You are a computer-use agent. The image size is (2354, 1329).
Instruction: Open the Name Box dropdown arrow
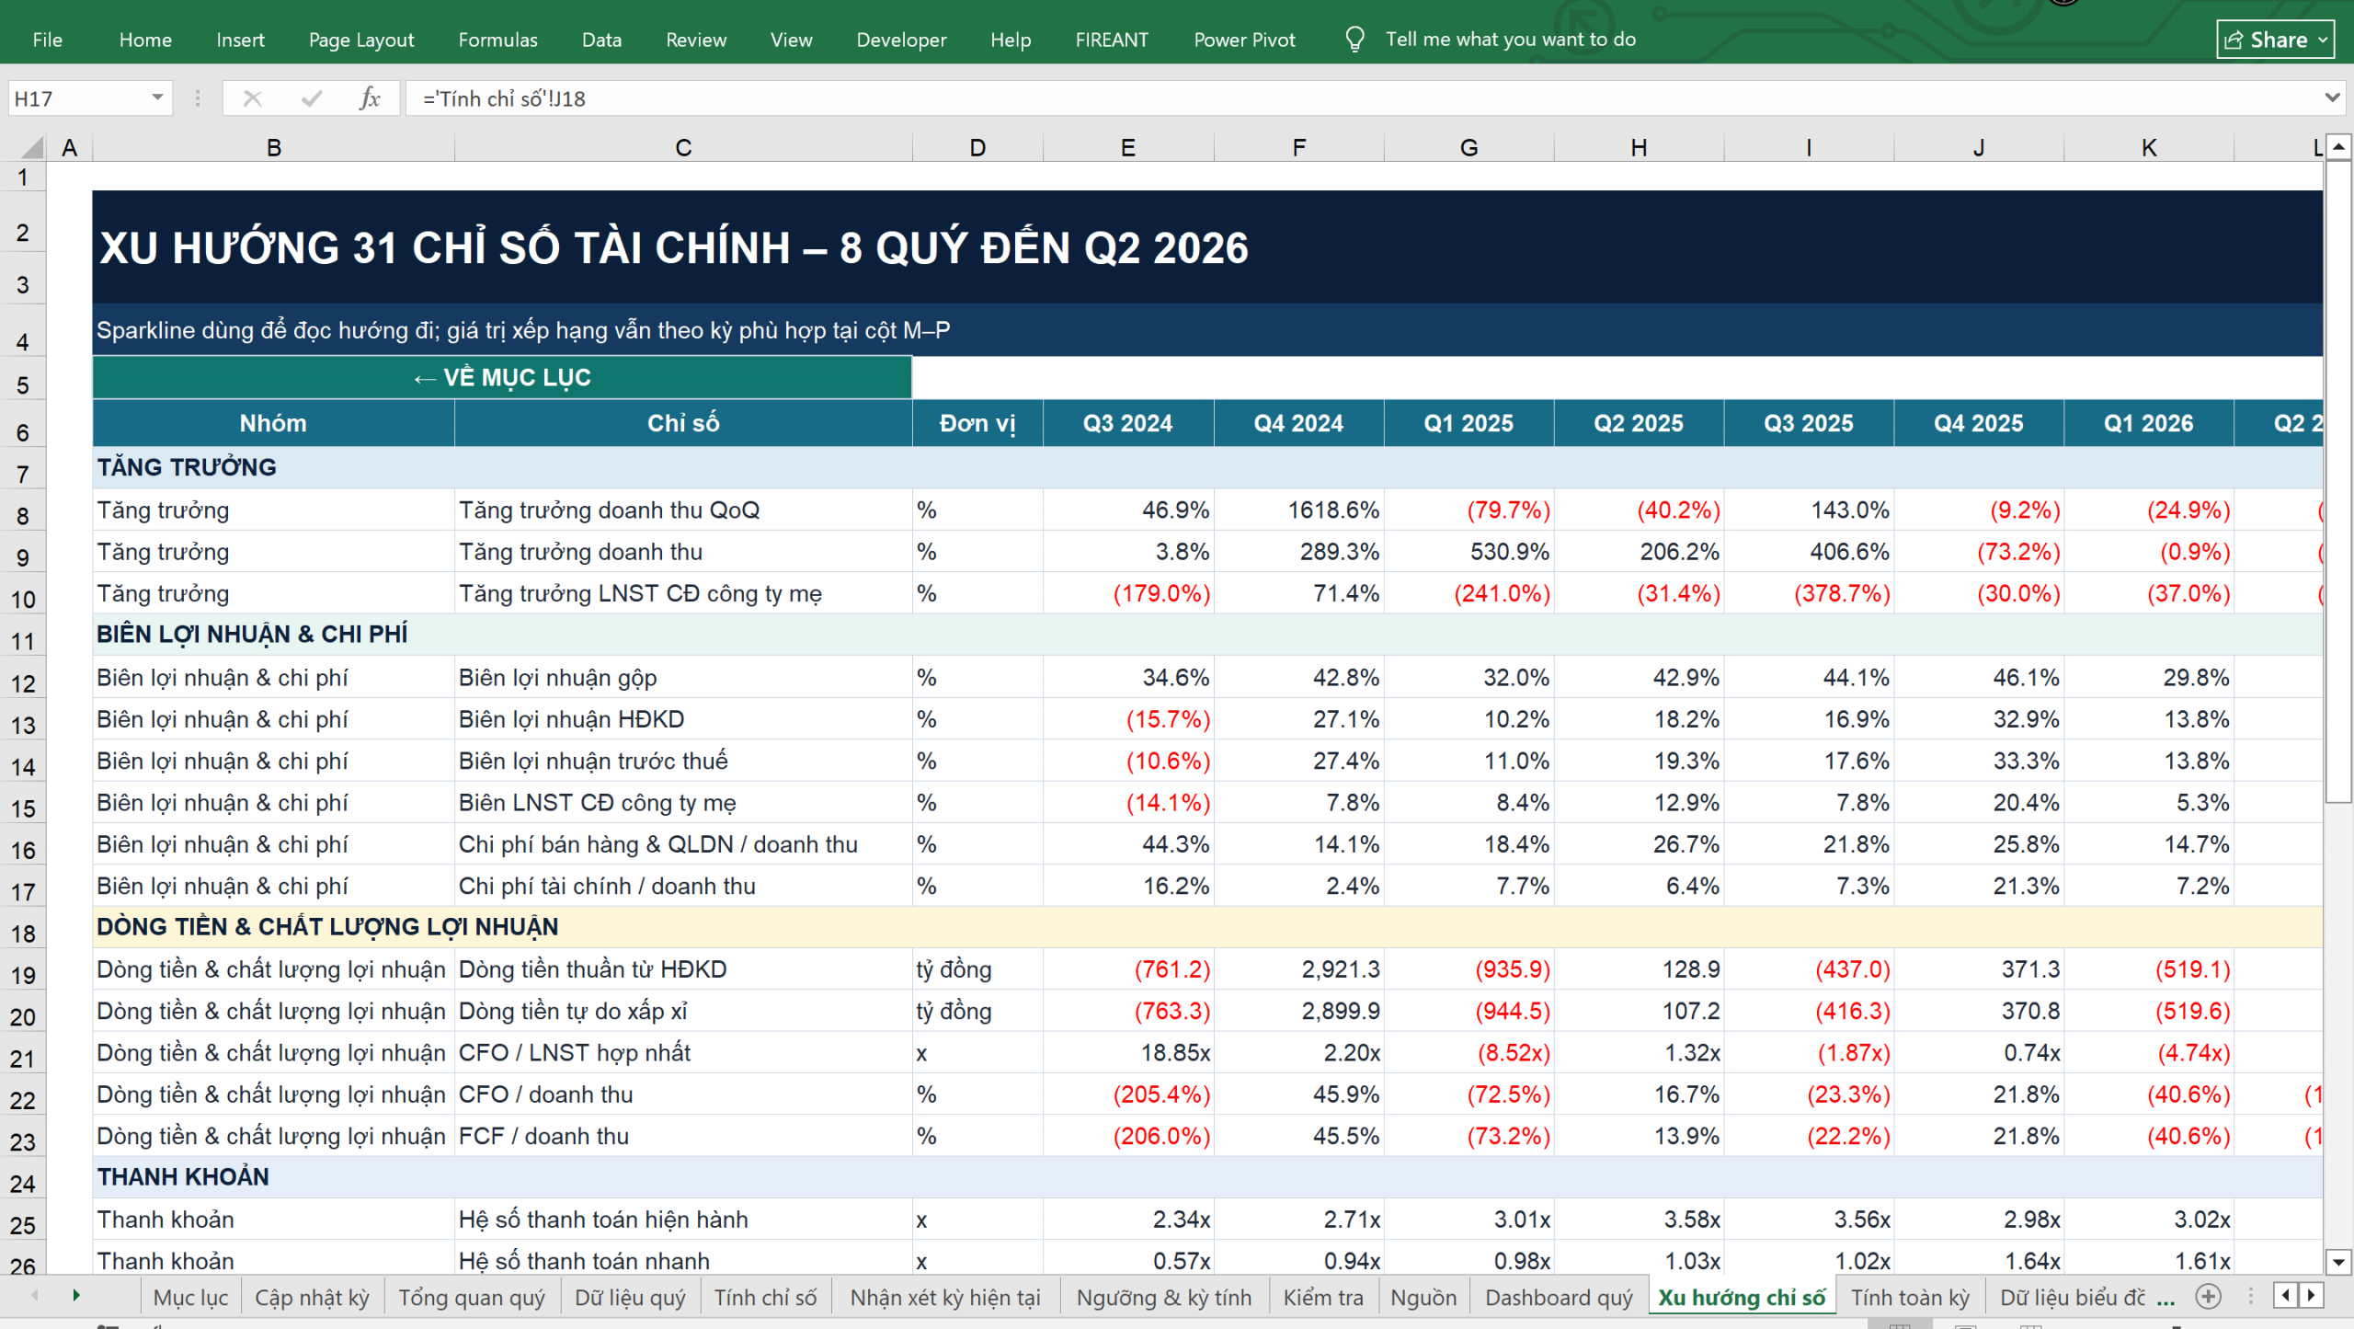[157, 97]
